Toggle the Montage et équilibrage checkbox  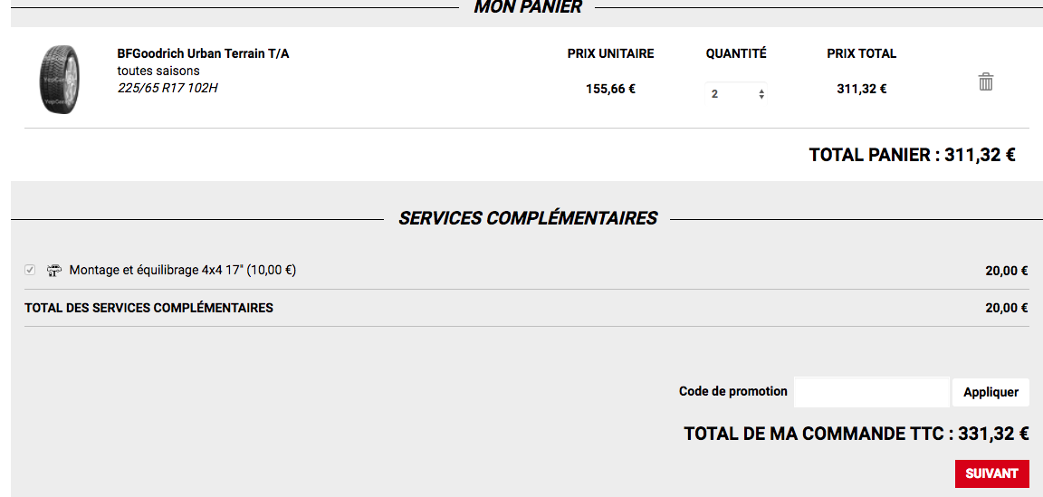tap(30, 270)
